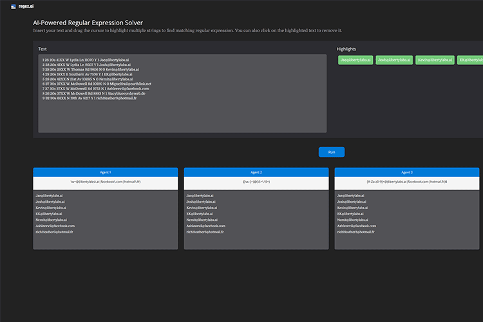The image size is (483, 322).
Task: Click Agent 1's regex expression field
Action: point(105,182)
